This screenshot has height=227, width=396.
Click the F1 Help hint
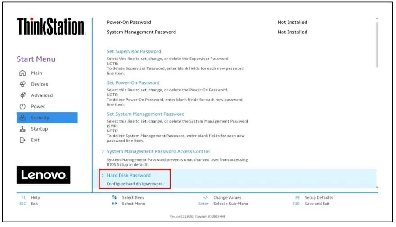coord(31,197)
